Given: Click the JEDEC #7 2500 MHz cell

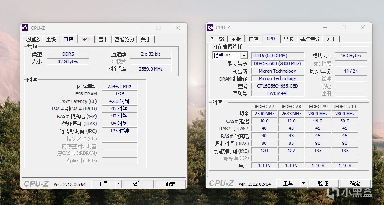Looking at the screenshot, I should pos(264,114).
